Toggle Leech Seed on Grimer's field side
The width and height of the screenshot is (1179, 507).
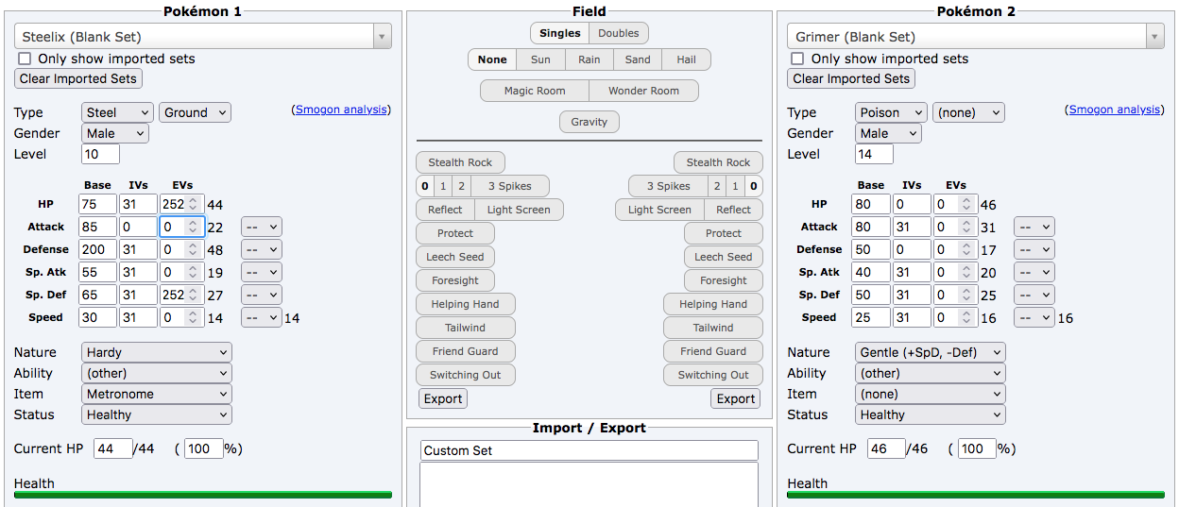[724, 257]
